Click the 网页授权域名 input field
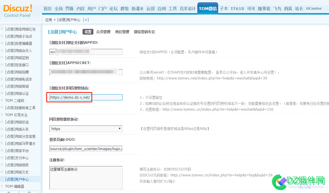The width and height of the screenshot is (329, 193). (x=85, y=97)
